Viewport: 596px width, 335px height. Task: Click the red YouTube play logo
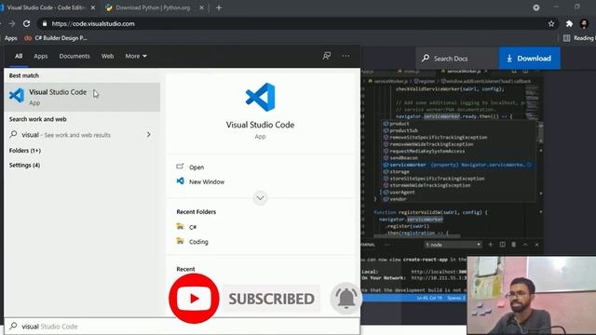pos(194,299)
